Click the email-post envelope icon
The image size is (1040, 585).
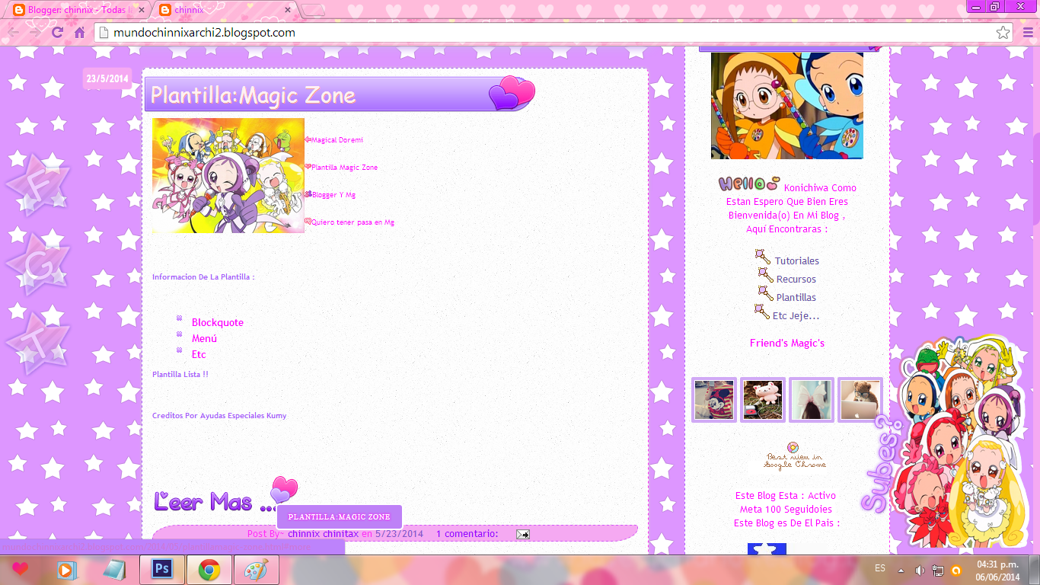pyautogui.click(x=523, y=535)
